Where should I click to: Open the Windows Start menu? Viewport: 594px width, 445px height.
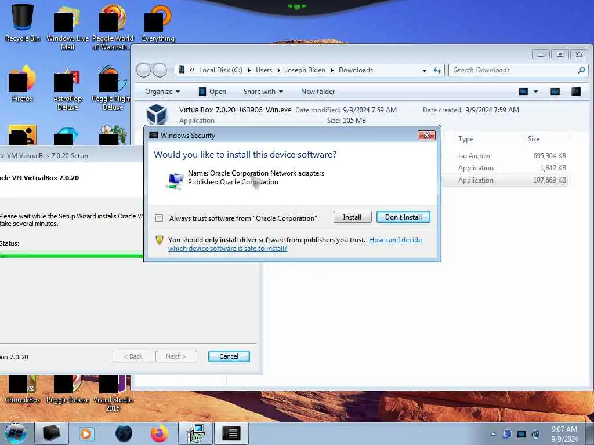pos(15,433)
